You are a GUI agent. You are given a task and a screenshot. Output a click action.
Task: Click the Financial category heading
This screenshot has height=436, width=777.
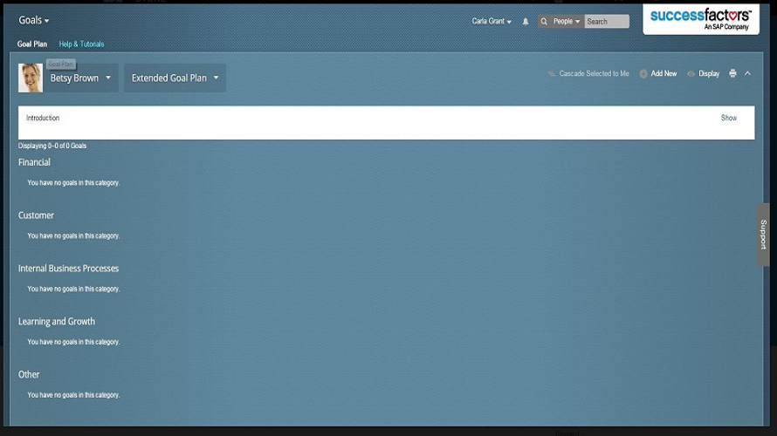pyautogui.click(x=34, y=162)
